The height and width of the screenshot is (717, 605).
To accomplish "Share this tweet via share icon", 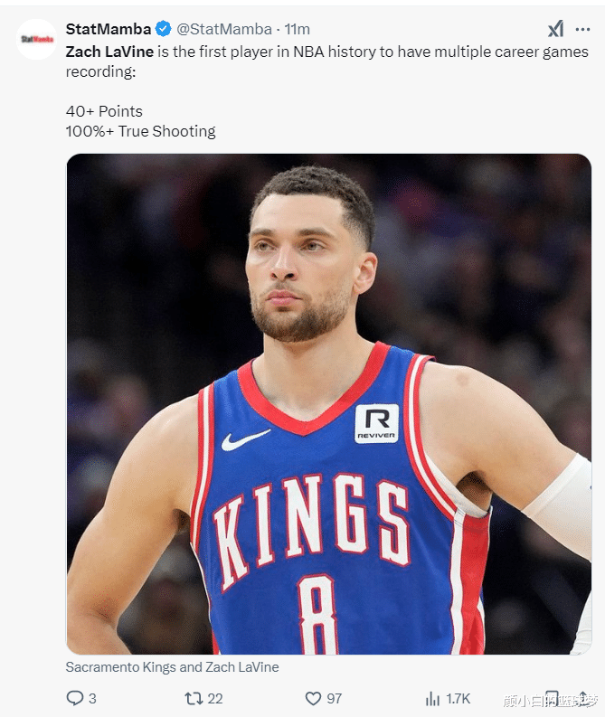I will click(583, 698).
